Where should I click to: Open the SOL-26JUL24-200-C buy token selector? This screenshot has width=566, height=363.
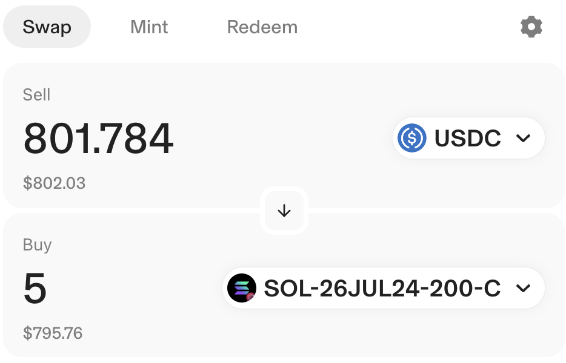click(x=383, y=289)
